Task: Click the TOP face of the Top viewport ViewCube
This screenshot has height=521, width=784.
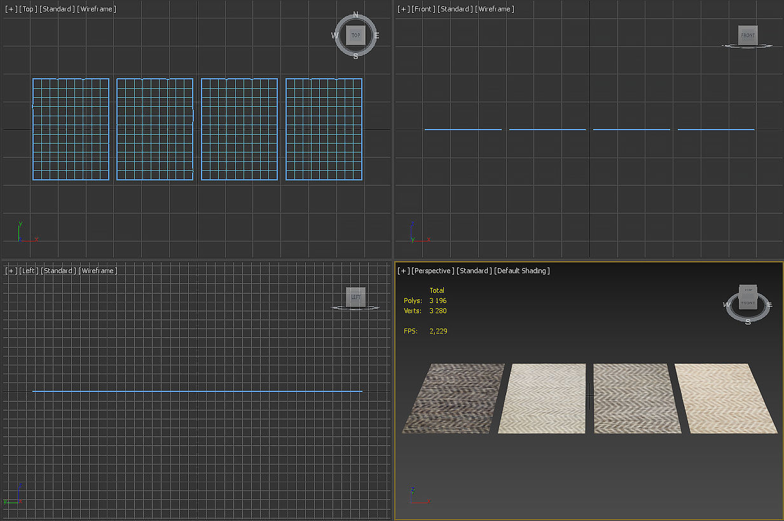Action: pos(355,36)
